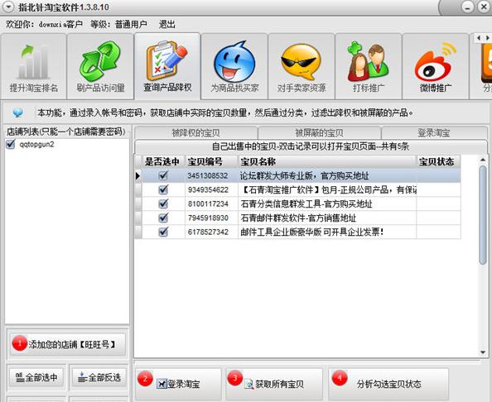
Task: Select the 打标推广 people icon
Action: tap(368, 61)
